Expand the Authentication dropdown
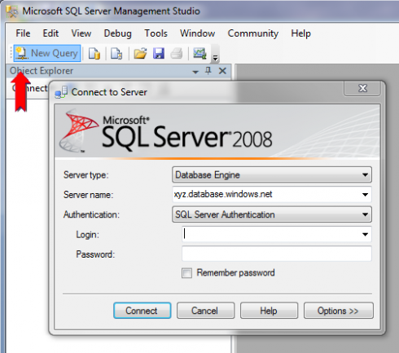399x353 pixels. coord(365,214)
